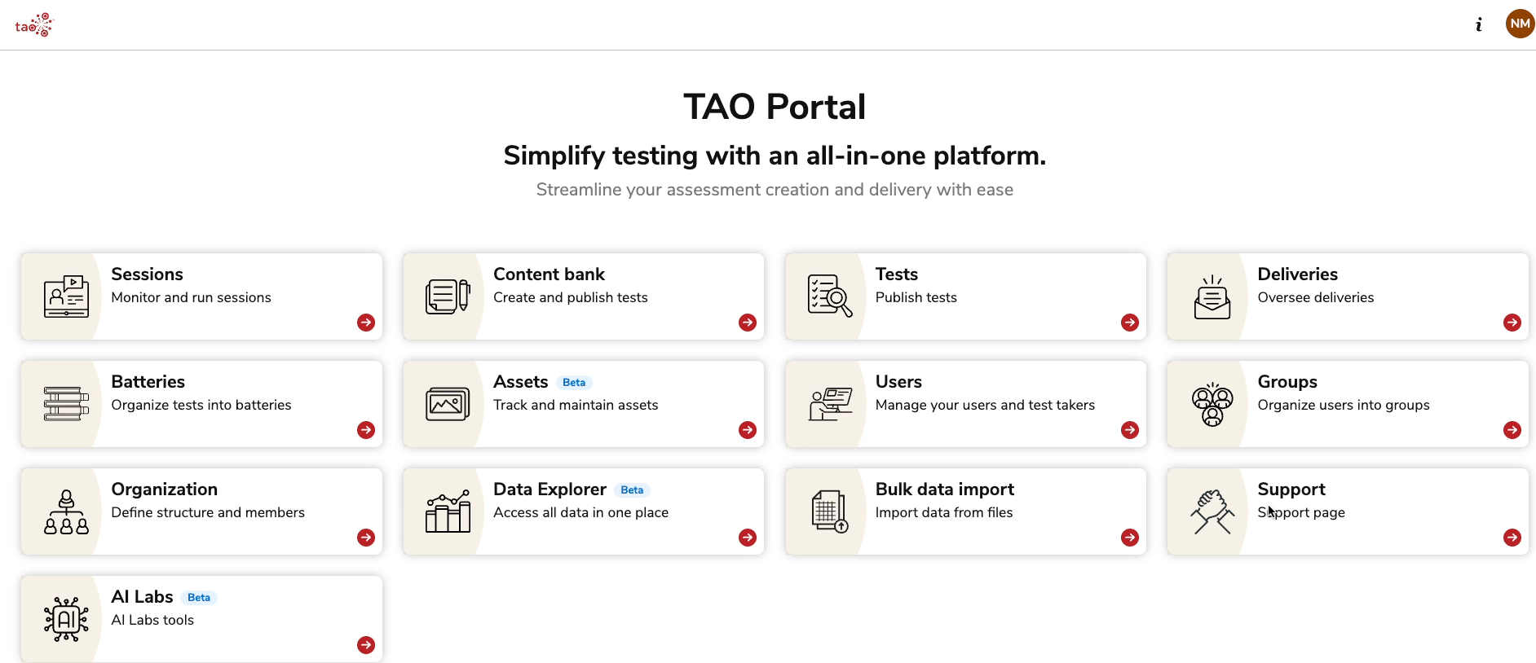Click the Data Explorer chart icon

[448, 512]
